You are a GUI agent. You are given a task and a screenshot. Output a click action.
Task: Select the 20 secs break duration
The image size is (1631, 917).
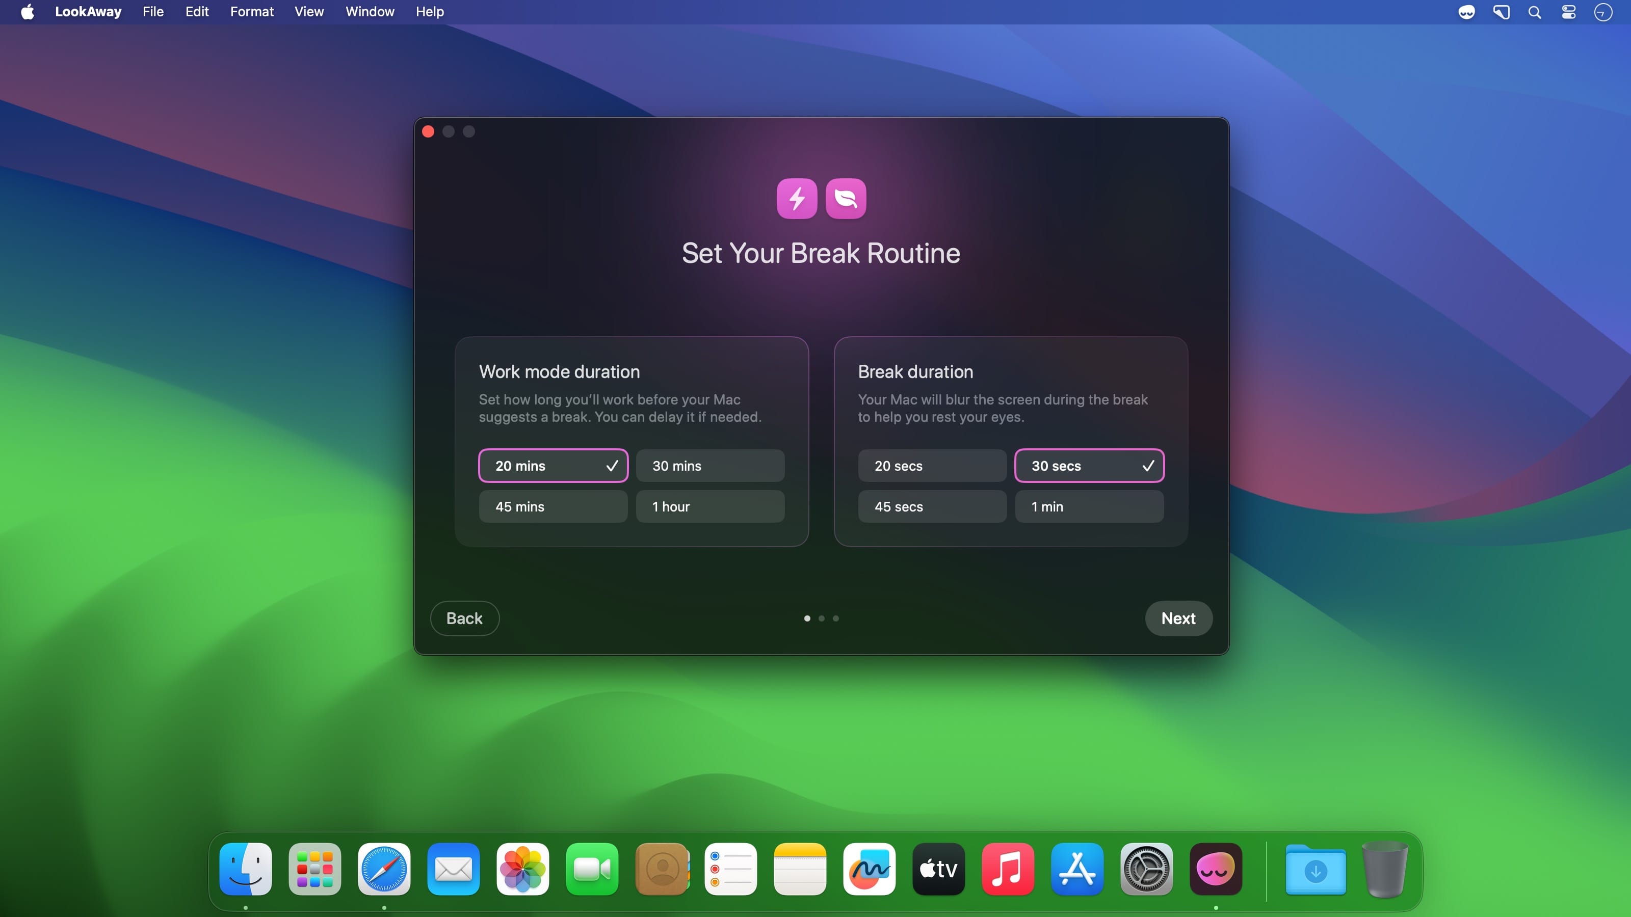[x=932, y=466]
